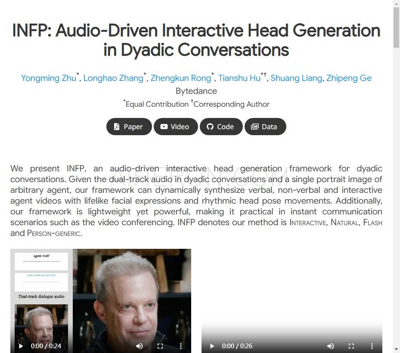Open the three-dot options menu on the middle video
The height and width of the screenshot is (353, 400).
coord(180,346)
